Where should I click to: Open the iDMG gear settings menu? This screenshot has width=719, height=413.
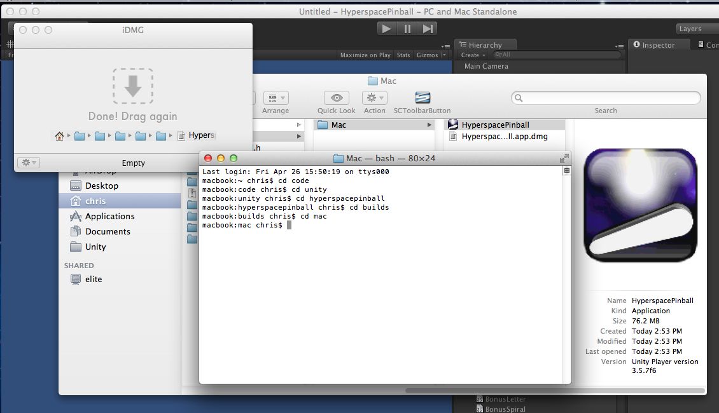tap(29, 163)
